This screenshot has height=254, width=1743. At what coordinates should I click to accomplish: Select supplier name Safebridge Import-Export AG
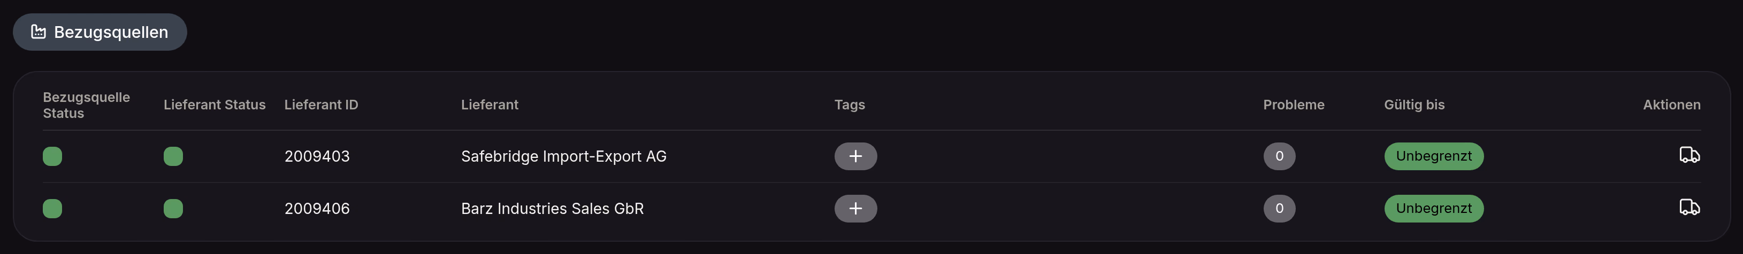point(564,156)
